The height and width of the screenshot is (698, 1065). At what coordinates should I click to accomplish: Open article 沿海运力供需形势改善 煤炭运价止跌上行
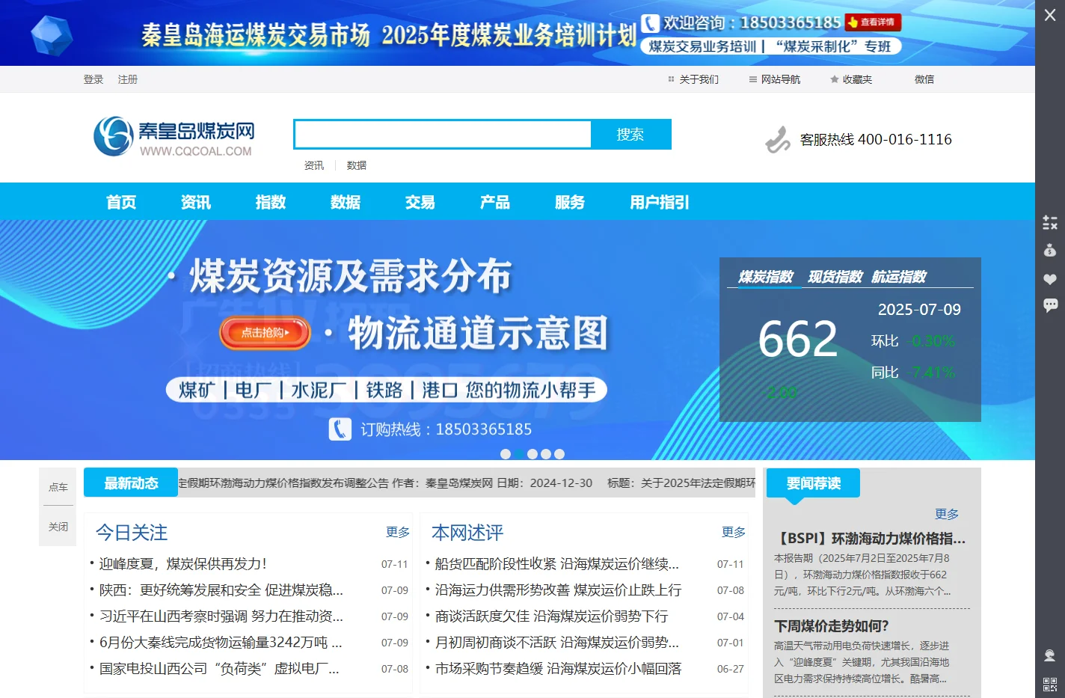click(559, 590)
